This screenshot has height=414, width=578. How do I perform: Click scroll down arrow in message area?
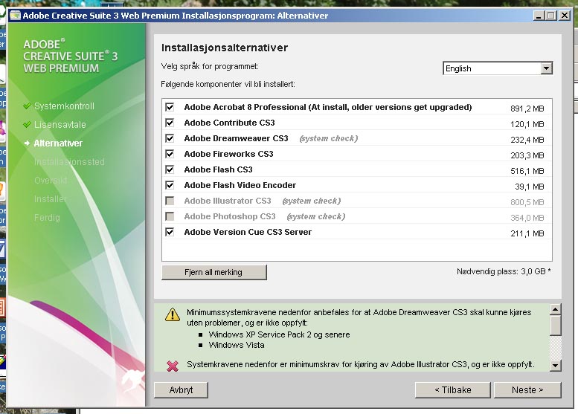(x=555, y=366)
